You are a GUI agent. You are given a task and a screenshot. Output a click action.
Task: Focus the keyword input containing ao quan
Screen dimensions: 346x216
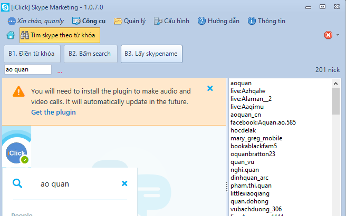tap(28, 69)
